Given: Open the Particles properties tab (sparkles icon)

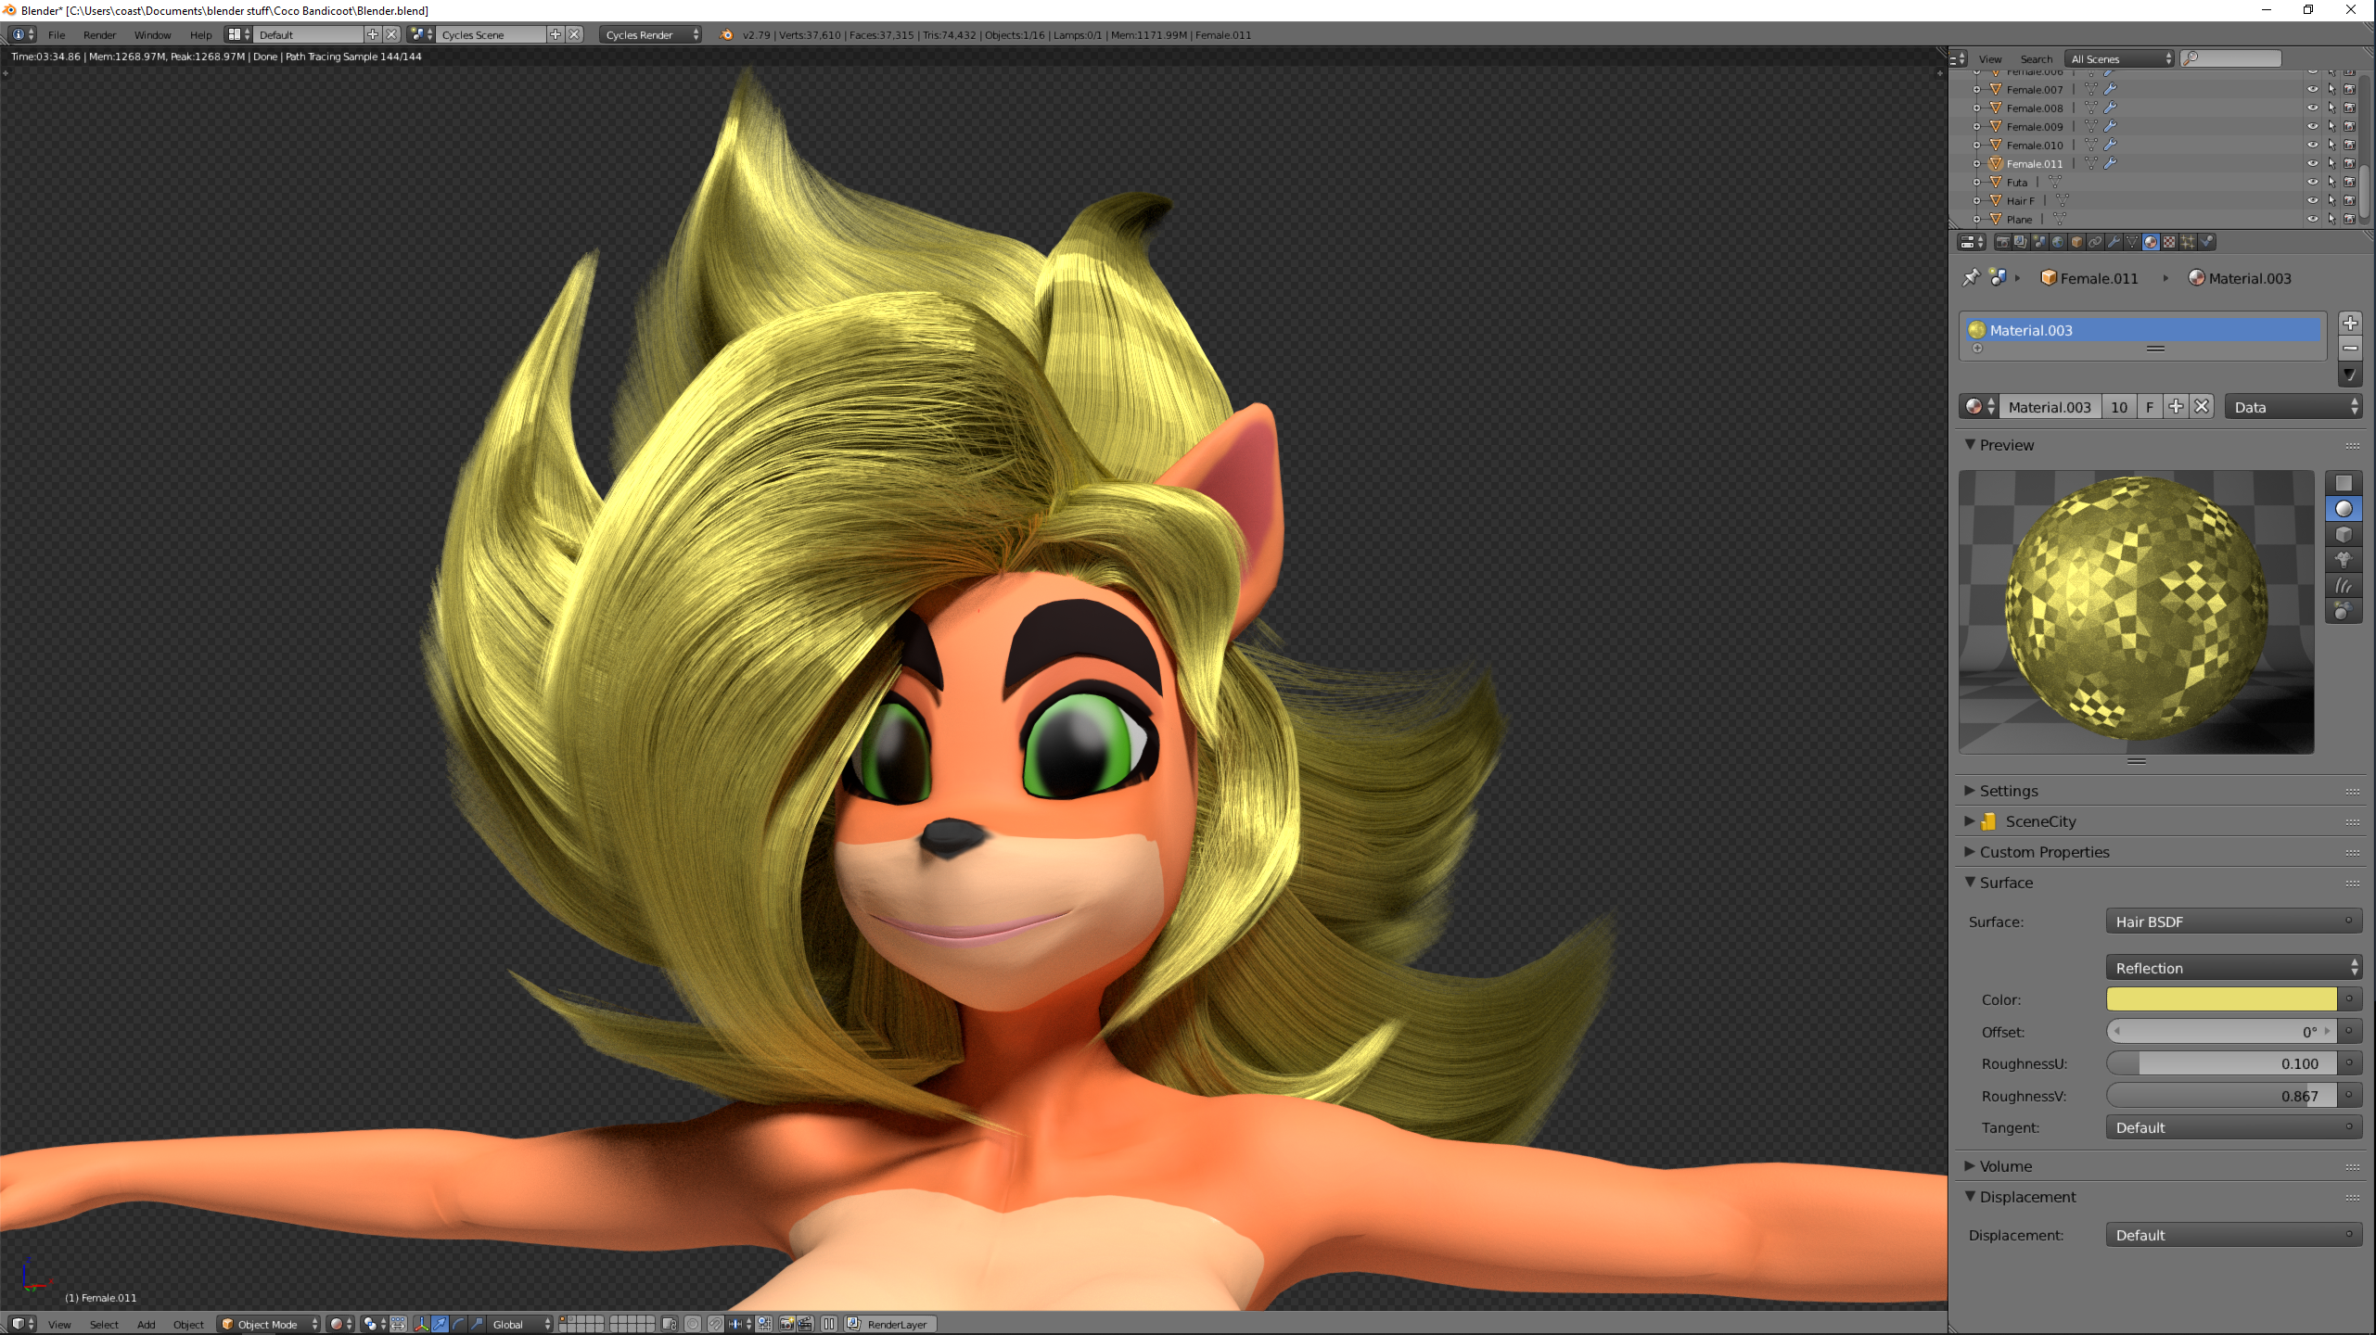Looking at the screenshot, I should (2188, 242).
